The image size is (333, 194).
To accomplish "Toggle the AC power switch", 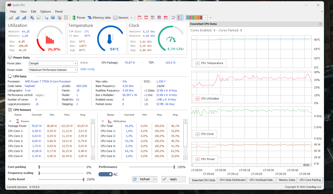I will pos(106,174).
